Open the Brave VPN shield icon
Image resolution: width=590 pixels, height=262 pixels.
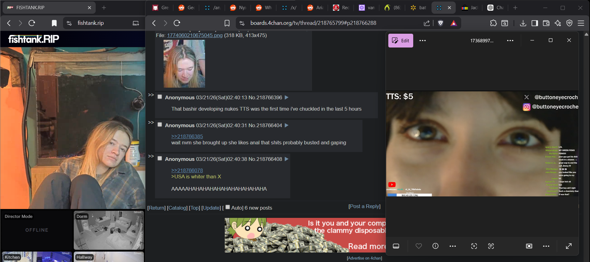(569, 23)
